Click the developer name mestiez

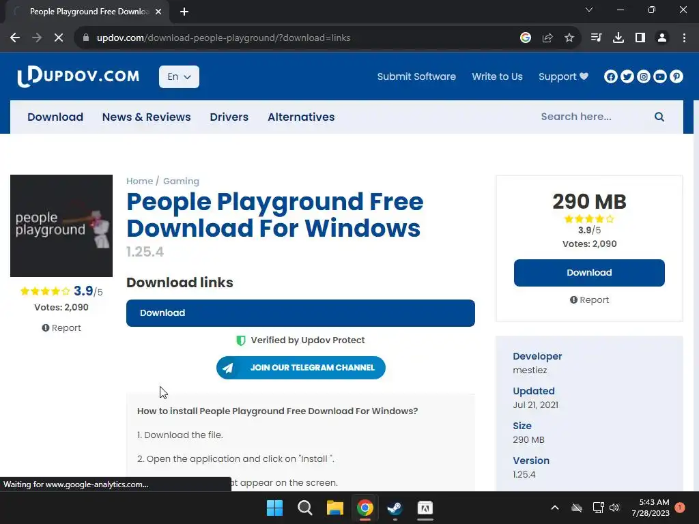point(530,370)
